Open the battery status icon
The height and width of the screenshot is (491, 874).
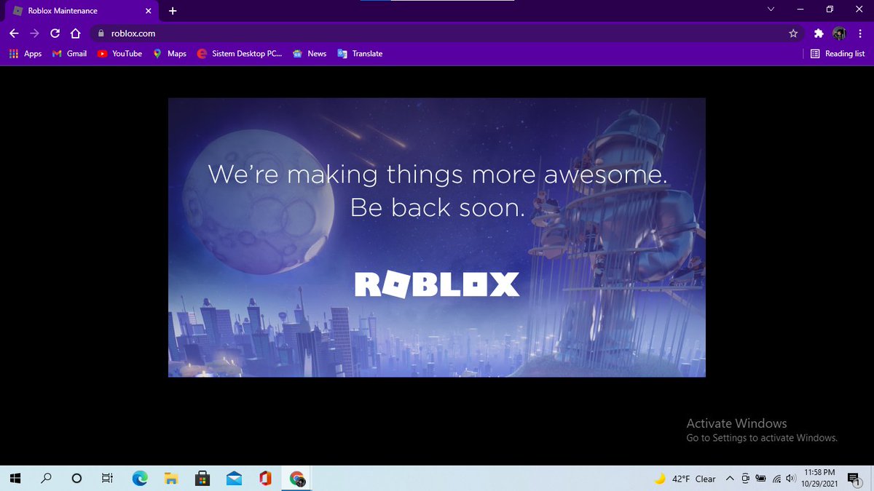760,479
